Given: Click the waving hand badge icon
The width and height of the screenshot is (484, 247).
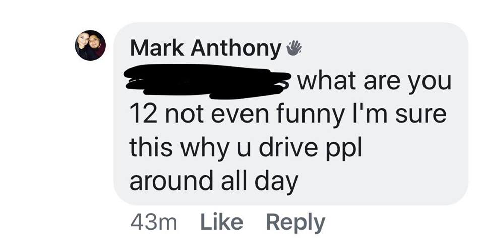Looking at the screenshot, I should 294,48.
